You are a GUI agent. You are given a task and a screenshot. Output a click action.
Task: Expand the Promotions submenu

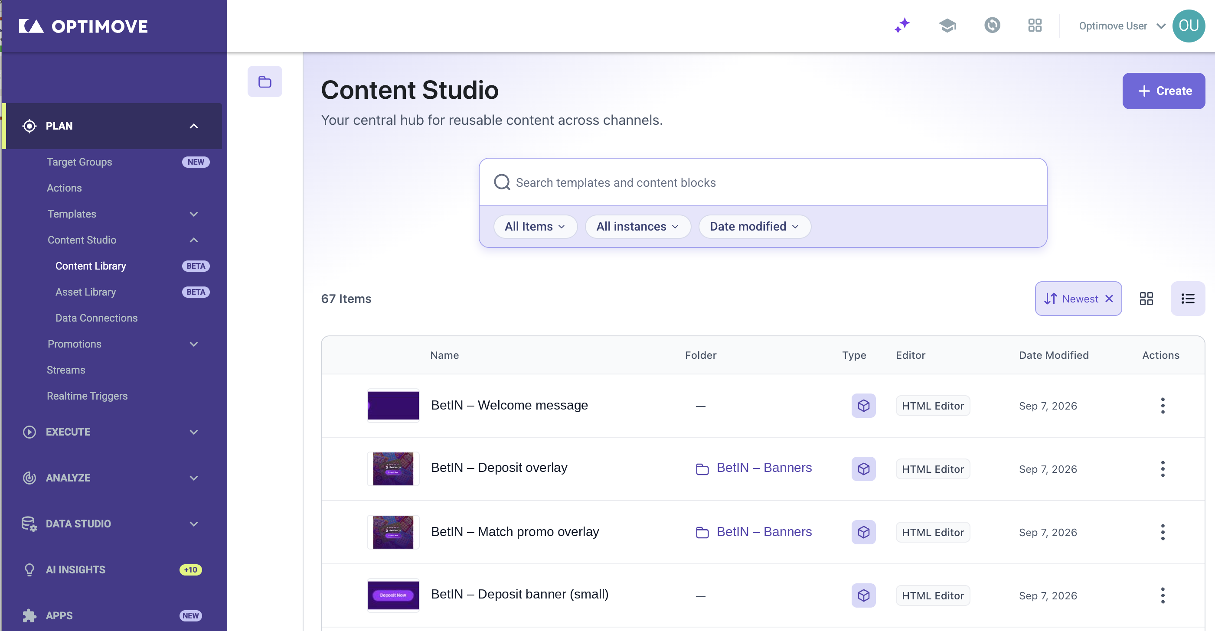click(193, 344)
